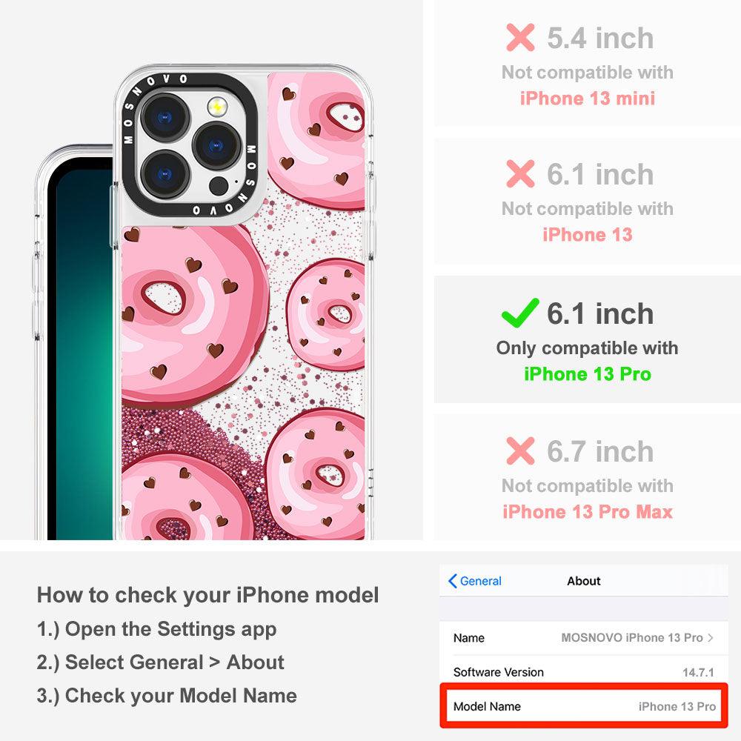Click the camera flash on the phone
This screenshot has height=741, width=741.
[217, 107]
